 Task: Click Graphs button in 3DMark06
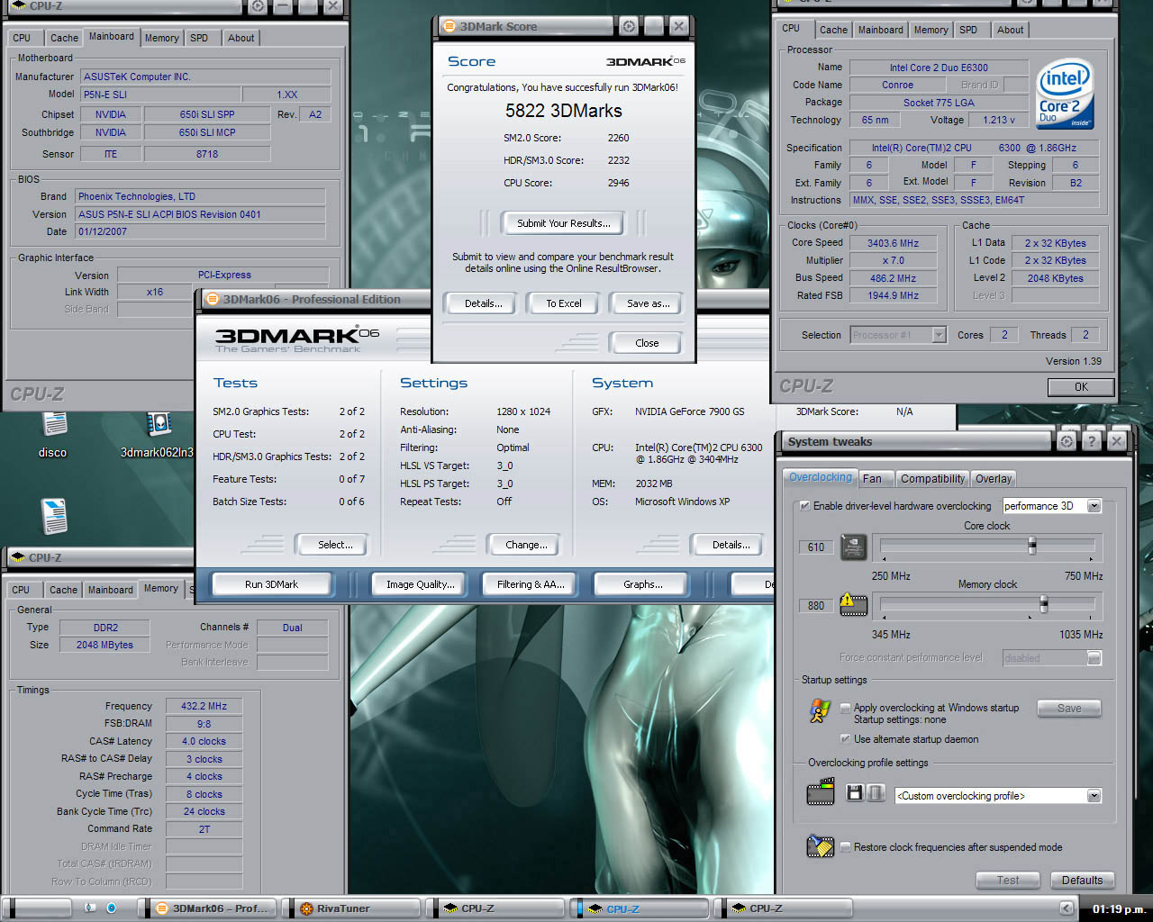tap(643, 584)
